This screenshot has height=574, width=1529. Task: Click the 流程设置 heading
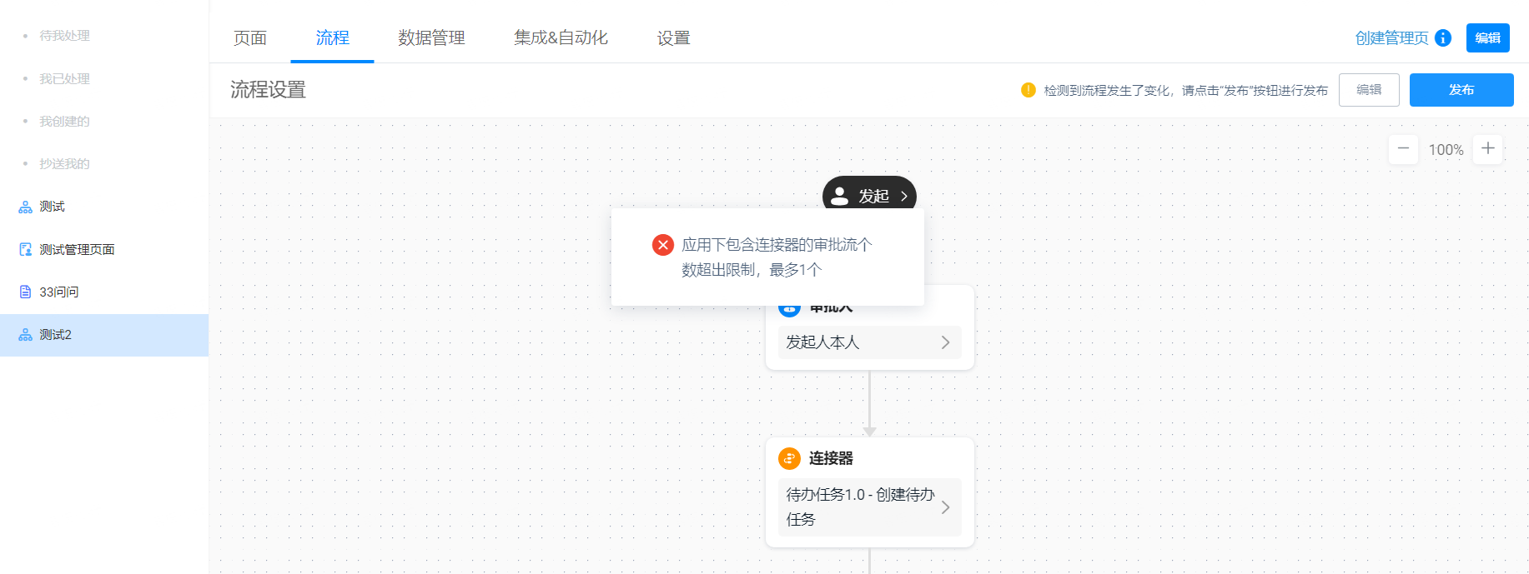click(269, 90)
